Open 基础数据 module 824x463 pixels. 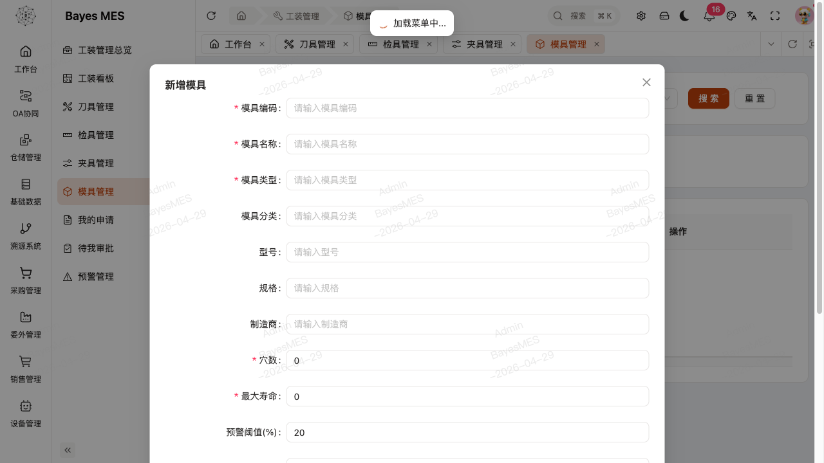(26, 192)
